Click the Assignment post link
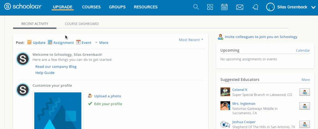 (63, 43)
